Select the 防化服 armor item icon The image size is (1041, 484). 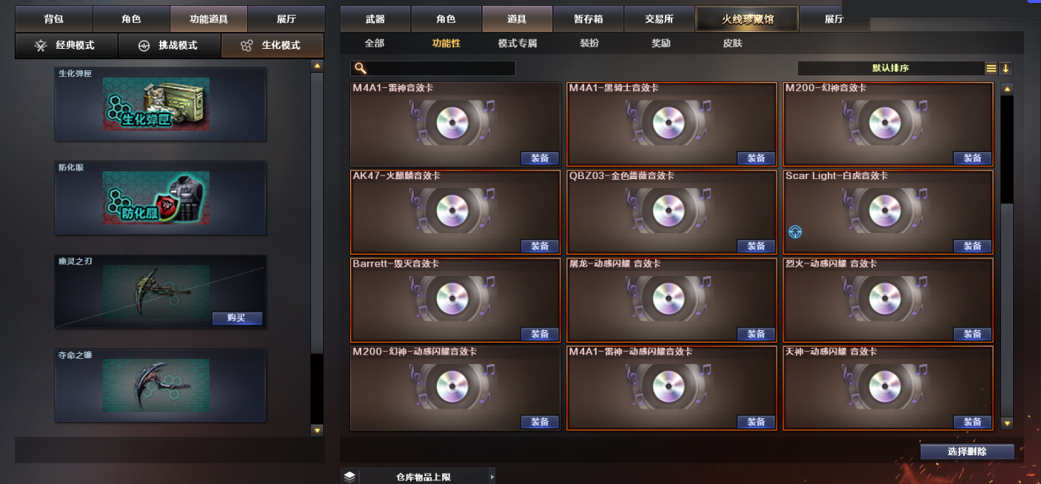click(156, 198)
